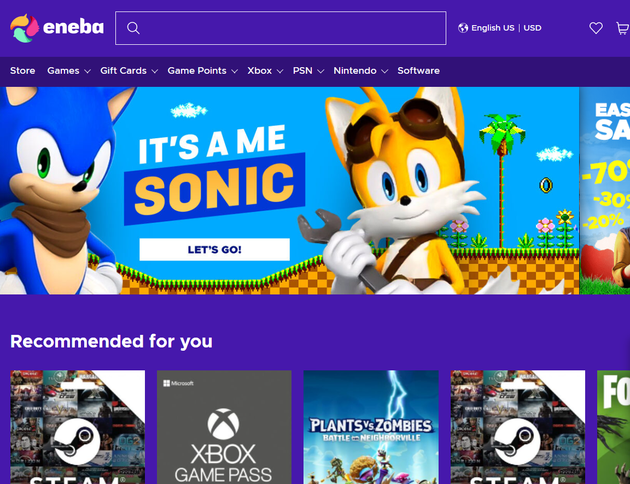Click Xbox logo on Game Pass card
The height and width of the screenshot is (484, 630).
point(223,424)
